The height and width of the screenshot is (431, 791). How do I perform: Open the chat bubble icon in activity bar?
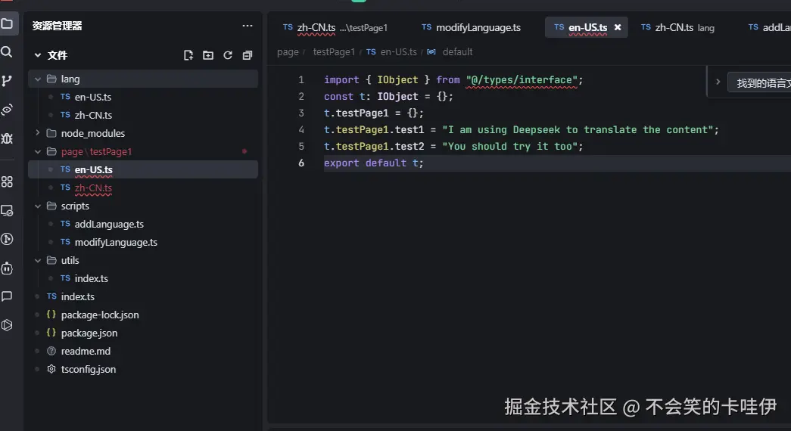7,296
